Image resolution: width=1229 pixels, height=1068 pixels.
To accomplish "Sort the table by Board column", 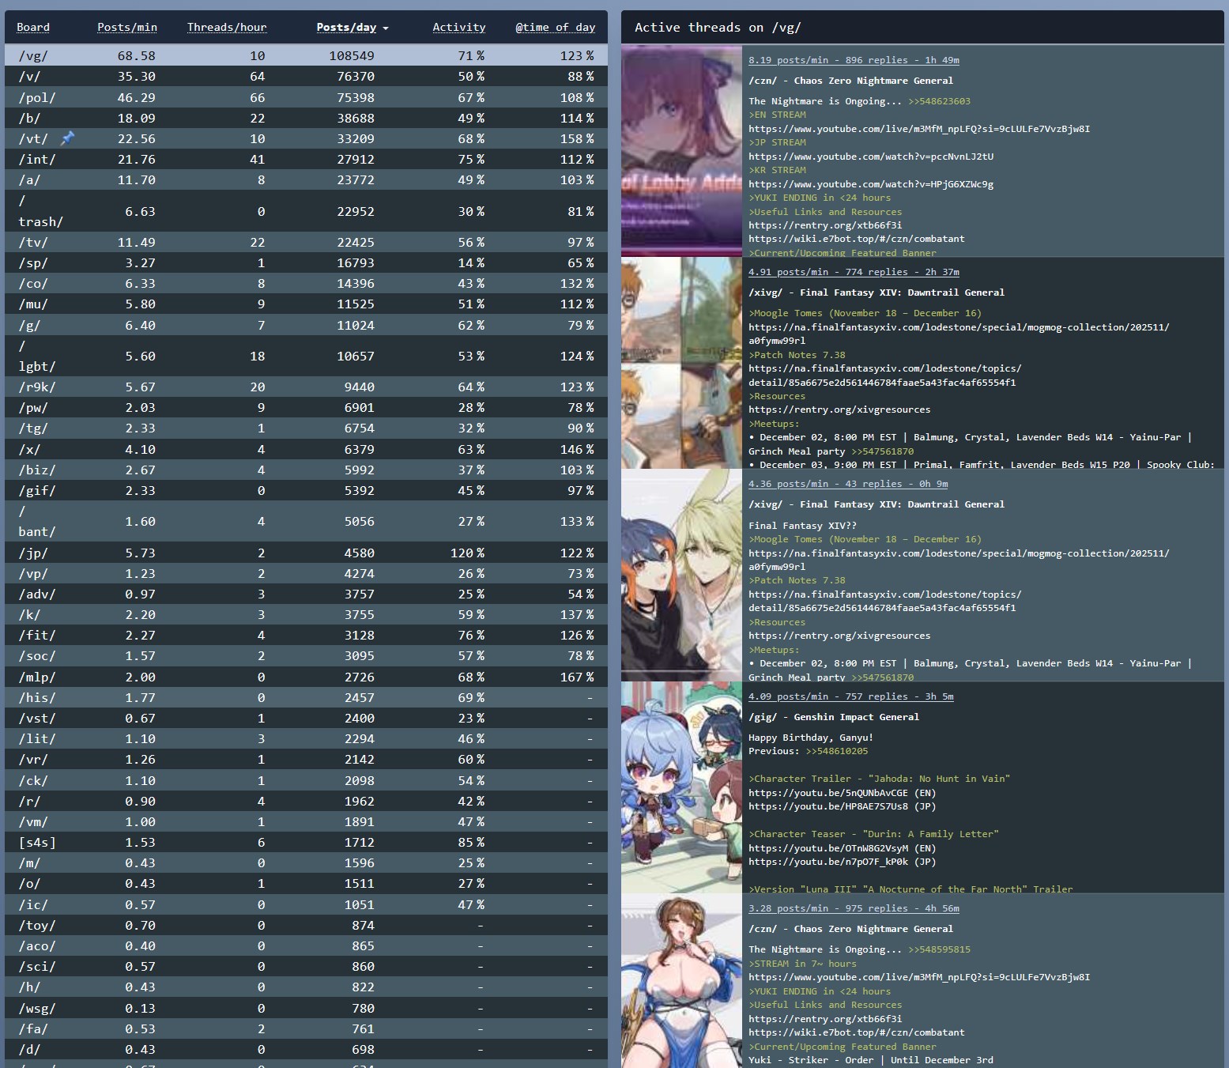I will click(x=33, y=27).
